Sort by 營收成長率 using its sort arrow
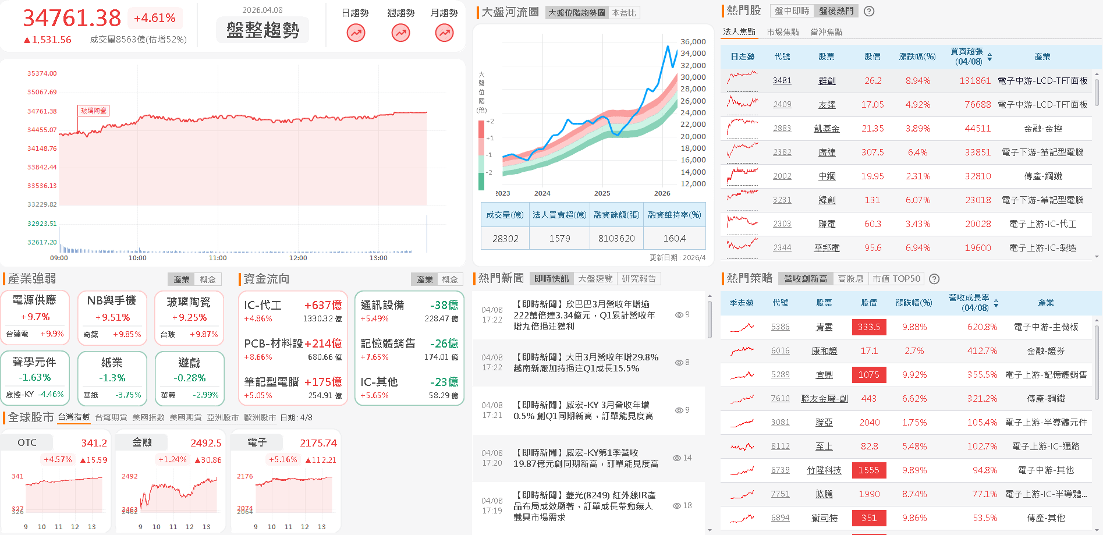 coord(996,303)
